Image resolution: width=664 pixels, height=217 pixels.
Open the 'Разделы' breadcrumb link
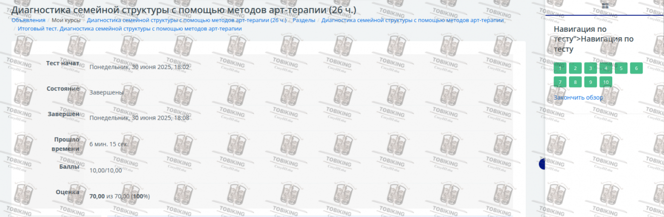coord(304,20)
